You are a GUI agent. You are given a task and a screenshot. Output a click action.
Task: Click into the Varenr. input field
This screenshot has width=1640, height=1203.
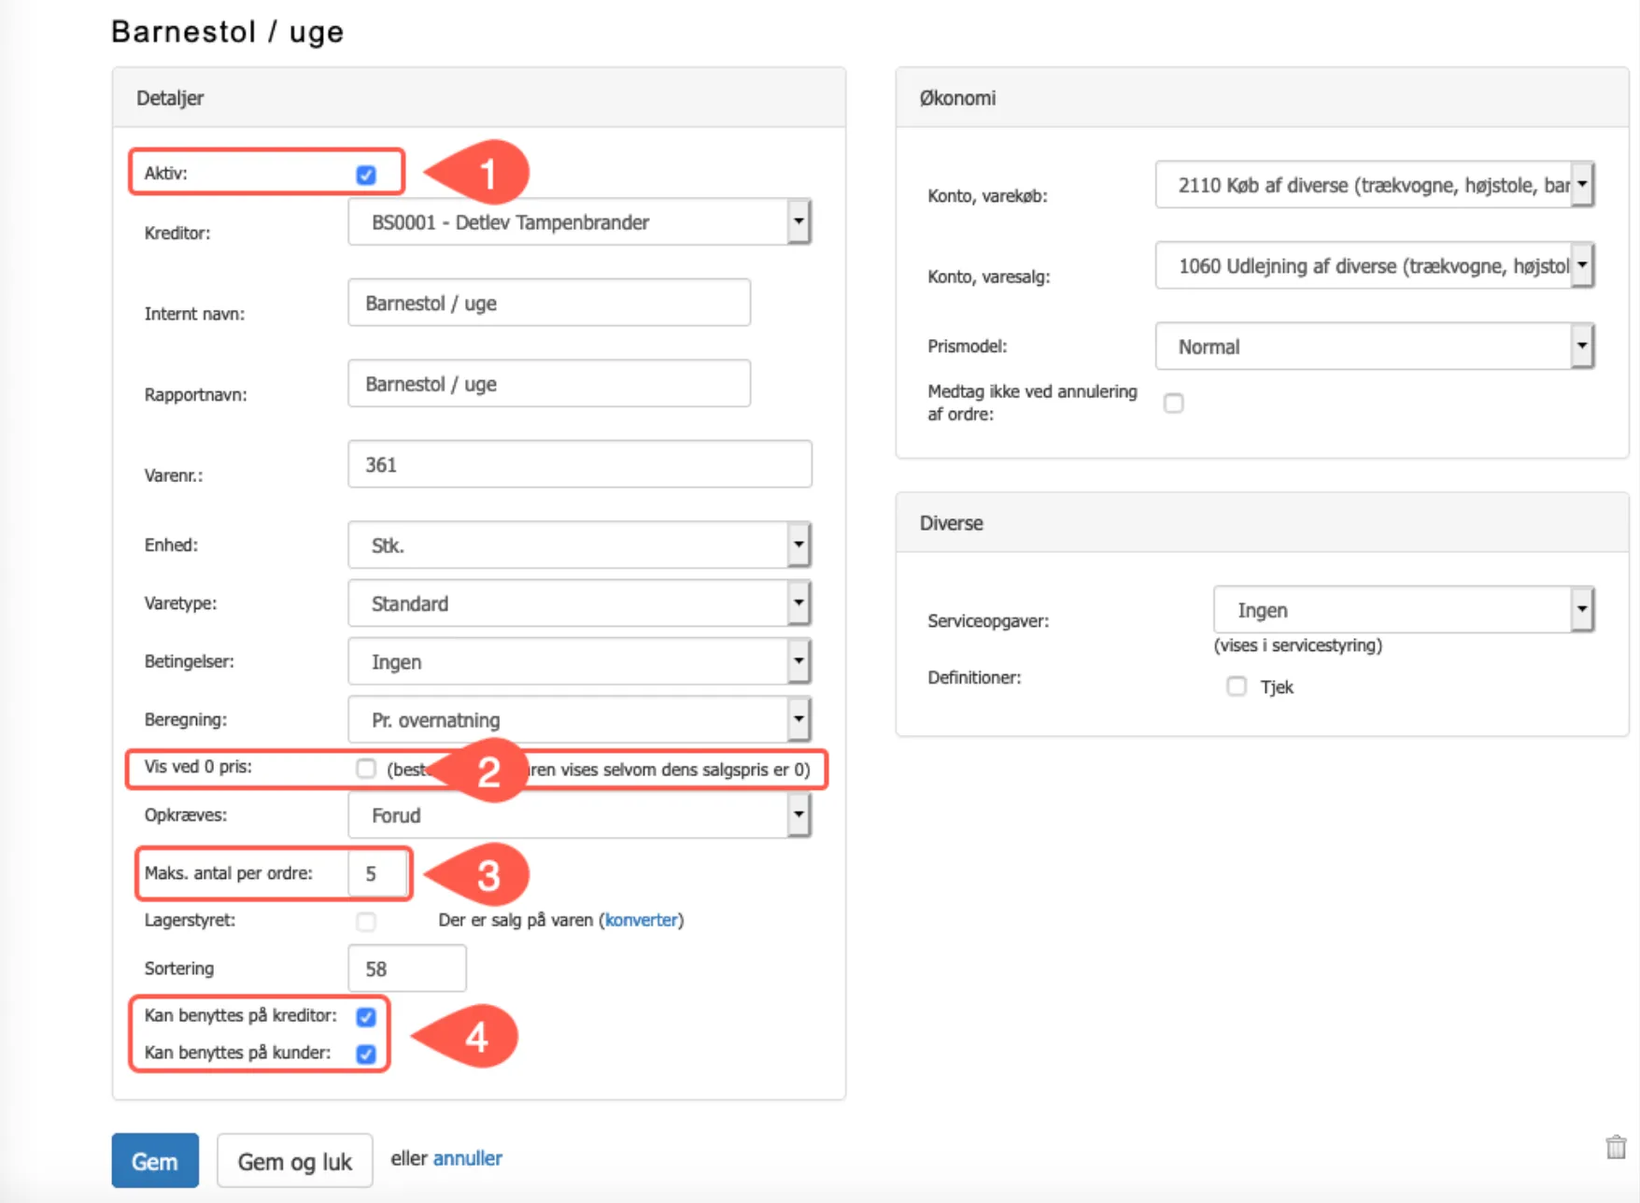pos(579,464)
